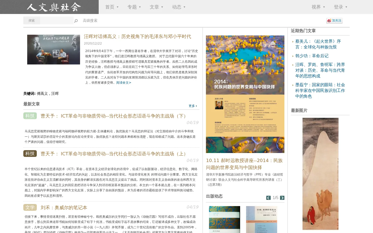Open 高级搜索 advanced search link
The height and width of the screenshot is (233, 373).
tap(90, 21)
